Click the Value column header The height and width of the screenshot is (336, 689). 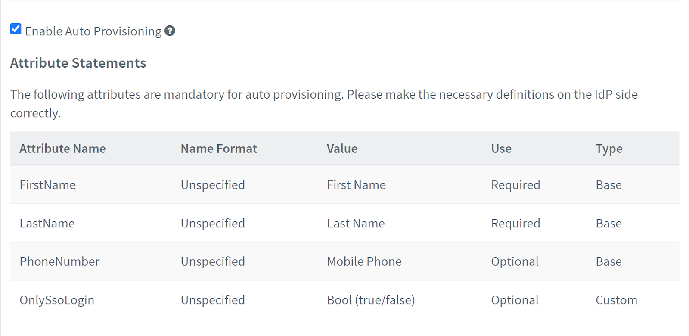[x=342, y=149]
